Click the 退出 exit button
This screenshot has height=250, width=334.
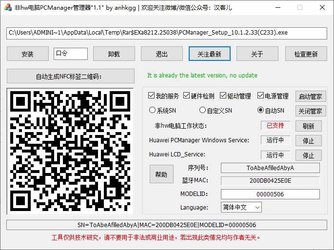click(x=162, y=54)
